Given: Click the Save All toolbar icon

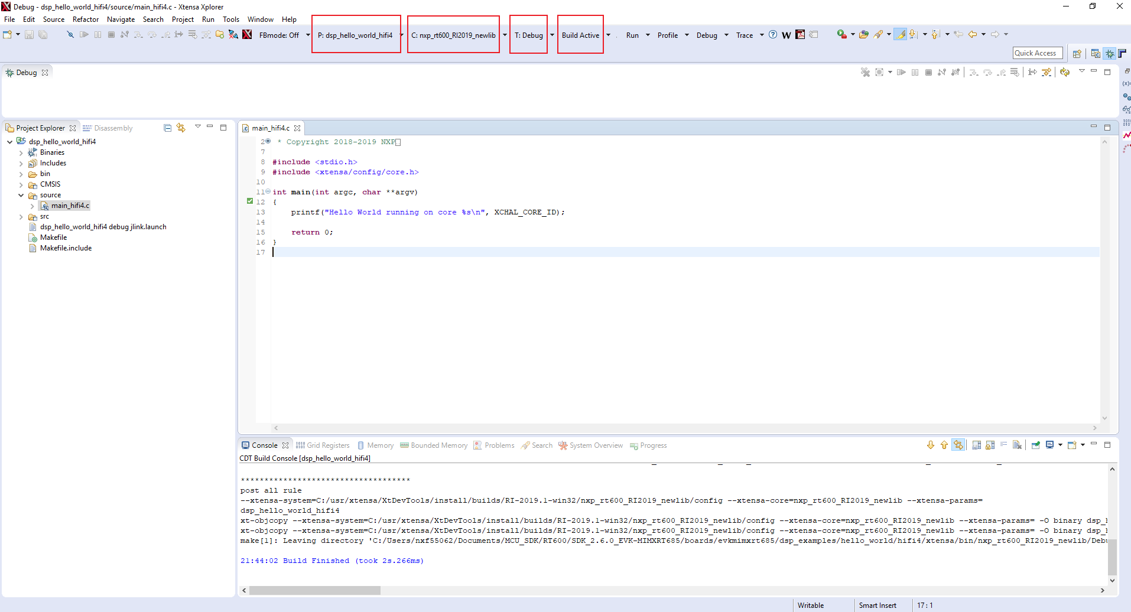Looking at the screenshot, I should coord(43,35).
